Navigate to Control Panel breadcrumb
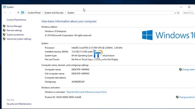 34,13
